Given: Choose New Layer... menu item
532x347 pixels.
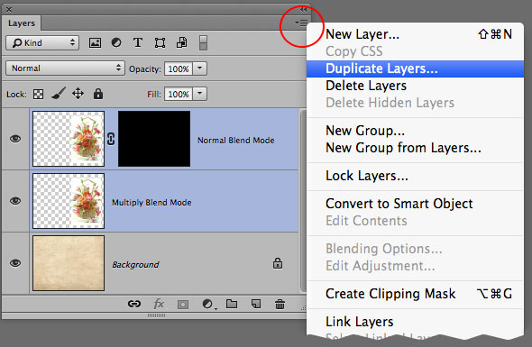Looking at the screenshot, I should coord(416,34).
